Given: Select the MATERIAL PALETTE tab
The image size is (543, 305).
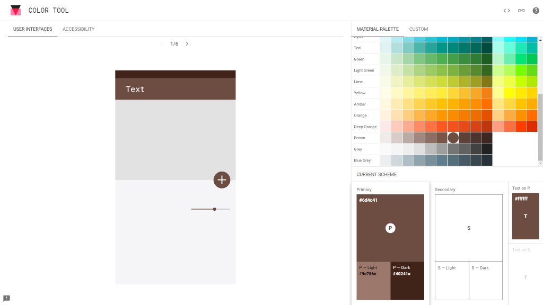Looking at the screenshot, I should point(377,29).
